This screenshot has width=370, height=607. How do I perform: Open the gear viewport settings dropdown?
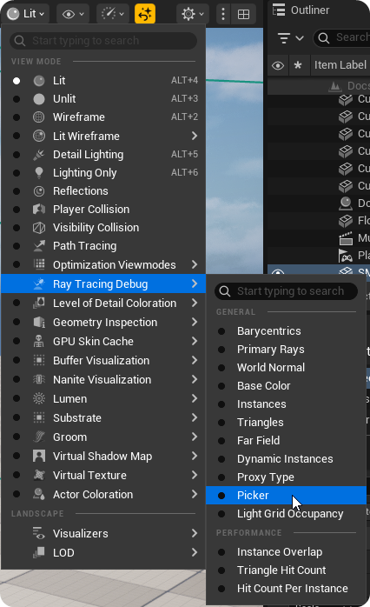(192, 14)
